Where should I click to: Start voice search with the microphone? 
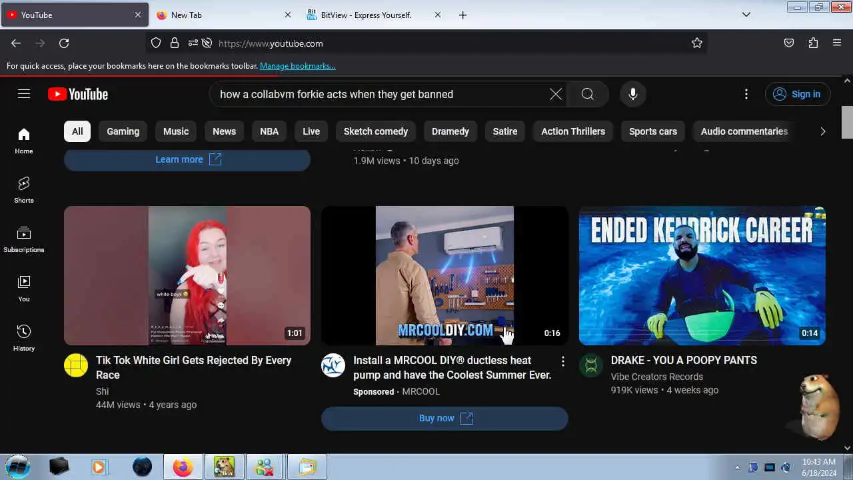point(633,94)
